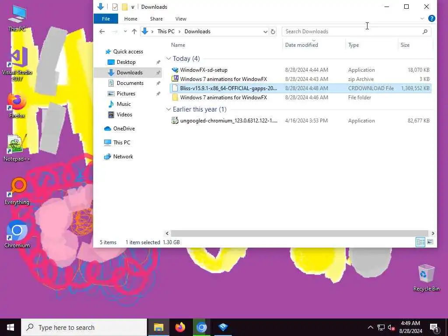Image resolution: width=448 pixels, height=336 pixels.
Task: Go forward in Explorer navigation
Action: [x=115, y=31]
